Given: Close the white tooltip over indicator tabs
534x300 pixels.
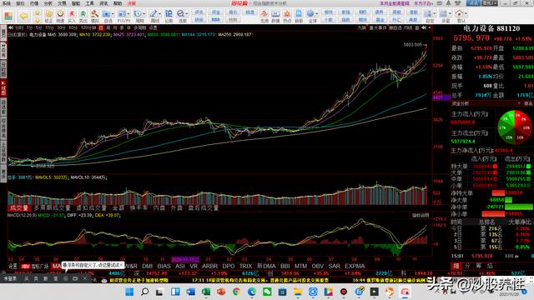Looking at the screenshot, I should point(121,265).
